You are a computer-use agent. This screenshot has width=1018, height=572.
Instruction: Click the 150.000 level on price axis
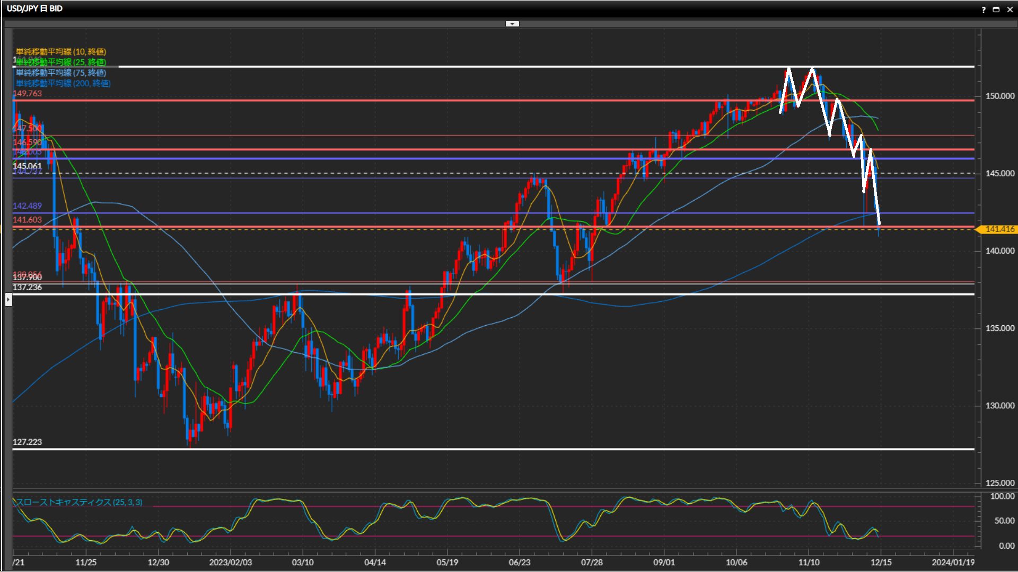coord(999,96)
